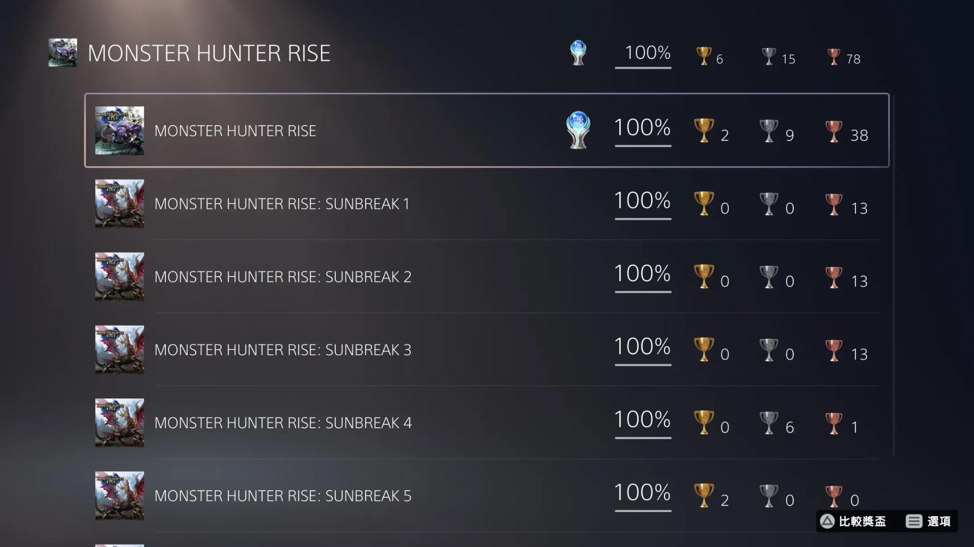Click the gold trophy icon in header
This screenshot has height=547, width=974.
point(704,56)
